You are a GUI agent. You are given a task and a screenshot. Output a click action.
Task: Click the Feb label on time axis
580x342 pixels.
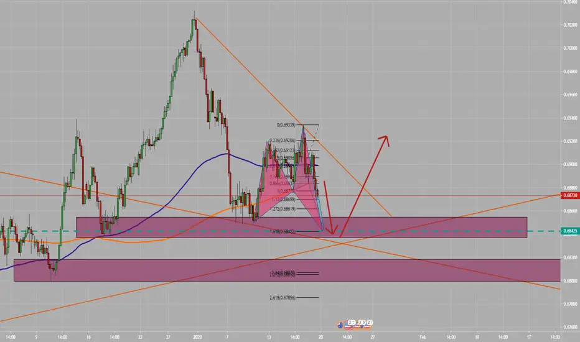click(x=423, y=337)
